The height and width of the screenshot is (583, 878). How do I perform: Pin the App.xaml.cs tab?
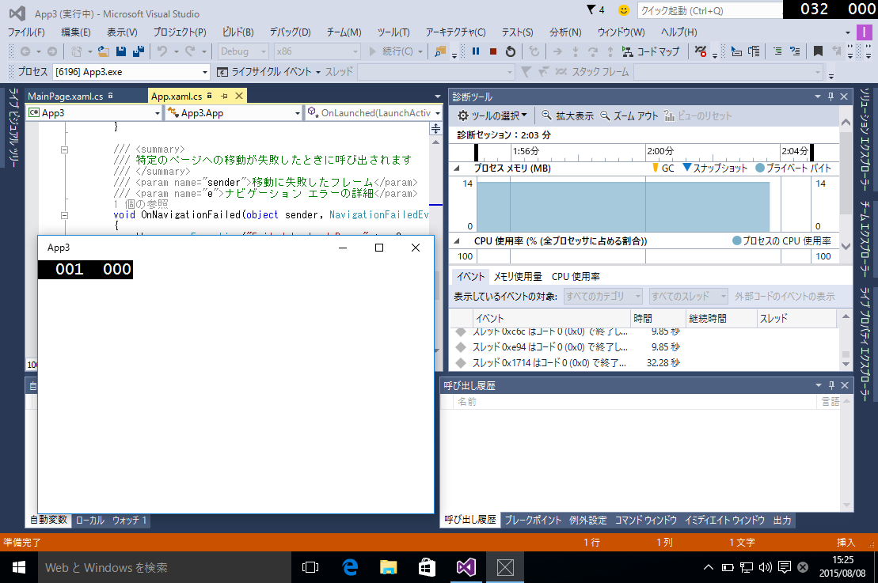224,97
